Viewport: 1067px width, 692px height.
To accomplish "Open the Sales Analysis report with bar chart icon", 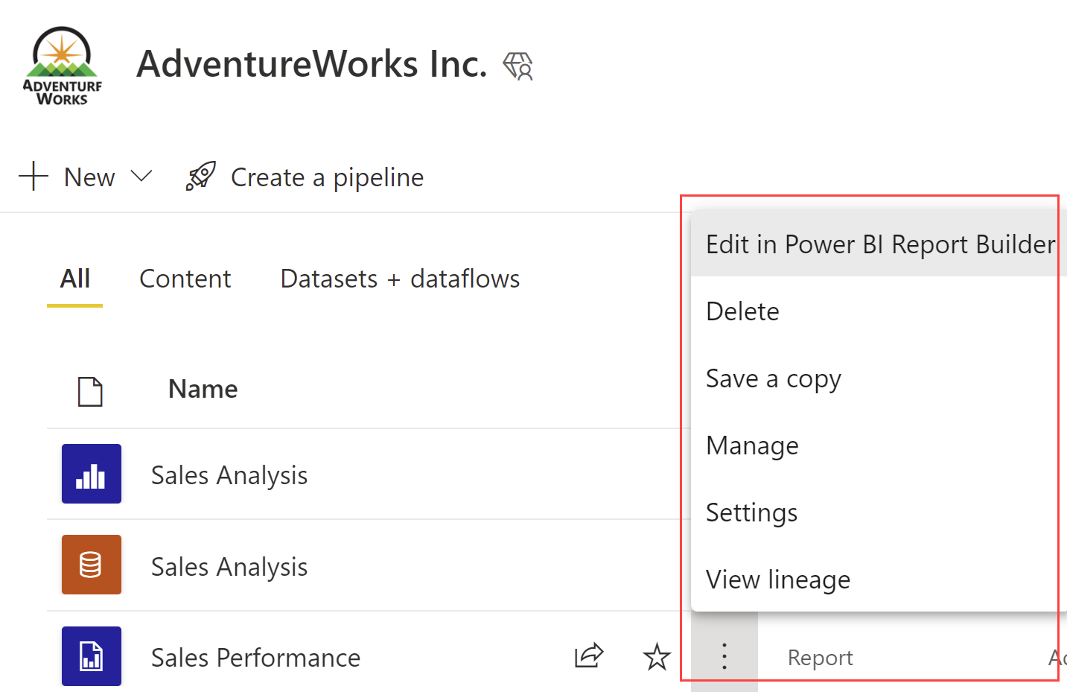I will coord(229,475).
